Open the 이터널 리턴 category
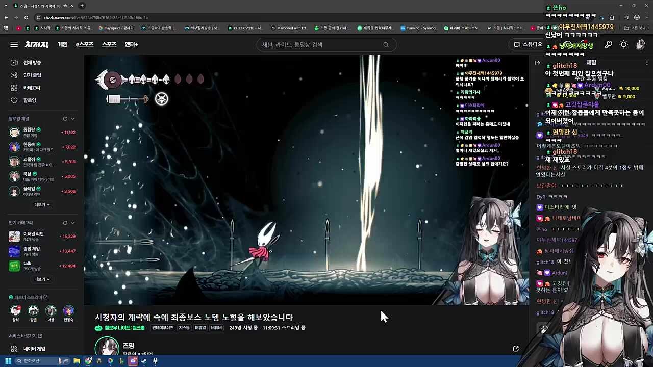 coord(42,237)
